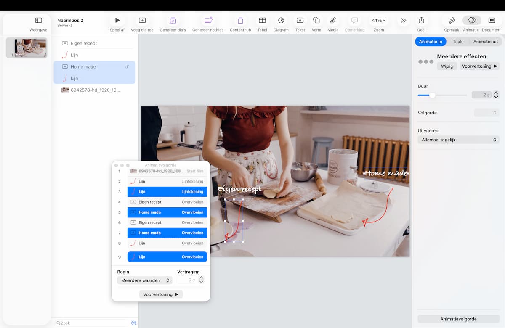Click the Wijzig button
505x328 pixels.
[447, 66]
